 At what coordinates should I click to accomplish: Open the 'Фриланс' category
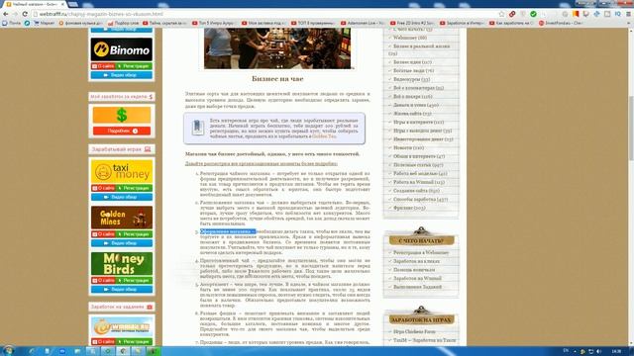(x=409, y=208)
